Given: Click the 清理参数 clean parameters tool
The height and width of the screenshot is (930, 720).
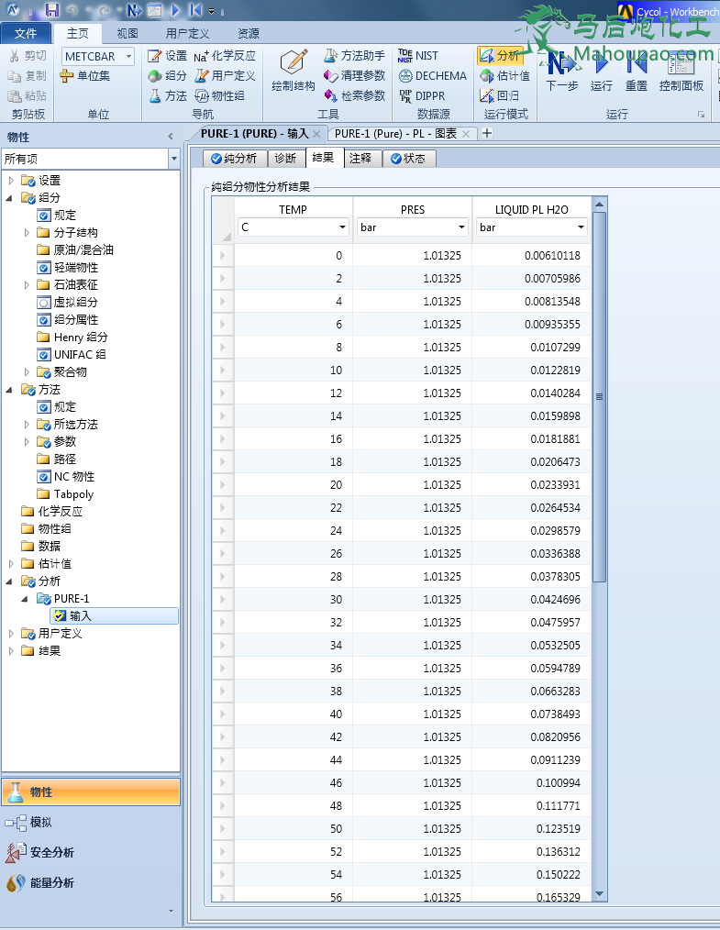Looking at the screenshot, I should coord(354,76).
